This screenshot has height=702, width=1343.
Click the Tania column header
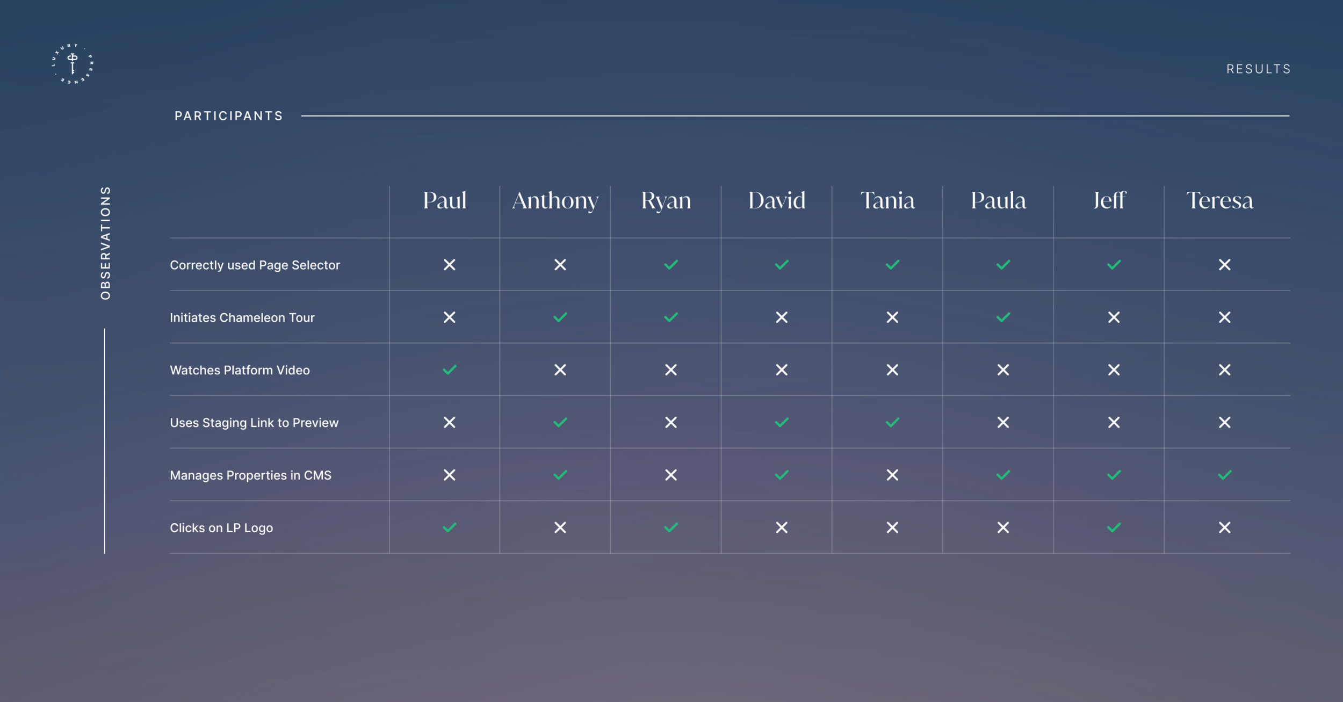[x=887, y=201]
